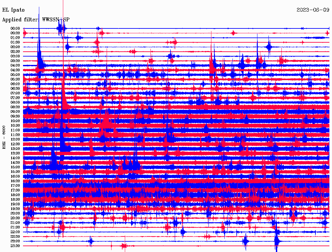The image size is (332, 252).
Task: Click the 19:00 time label
Action: (x=15, y=204)
